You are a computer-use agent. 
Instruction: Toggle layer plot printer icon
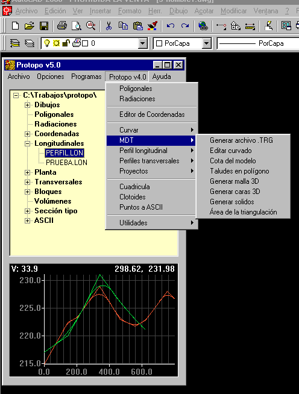point(76,43)
